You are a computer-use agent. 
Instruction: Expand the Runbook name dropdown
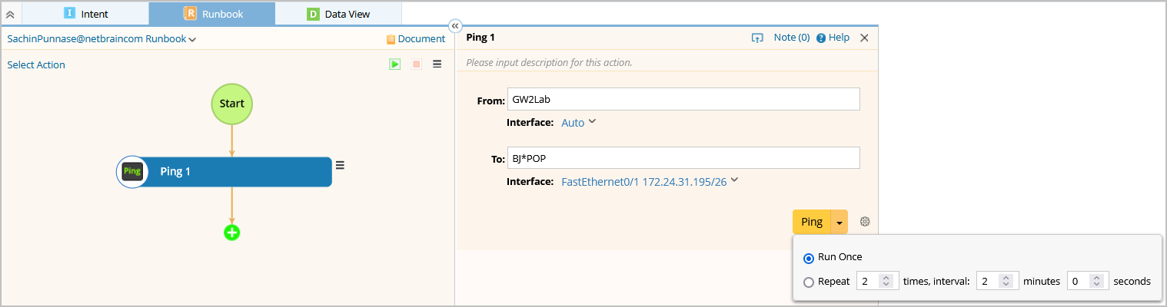pos(192,39)
